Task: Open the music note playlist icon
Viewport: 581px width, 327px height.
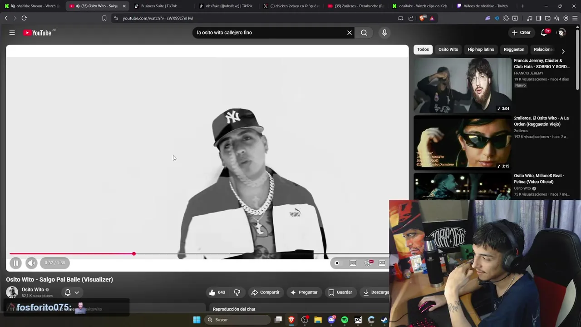Action: (x=529, y=18)
